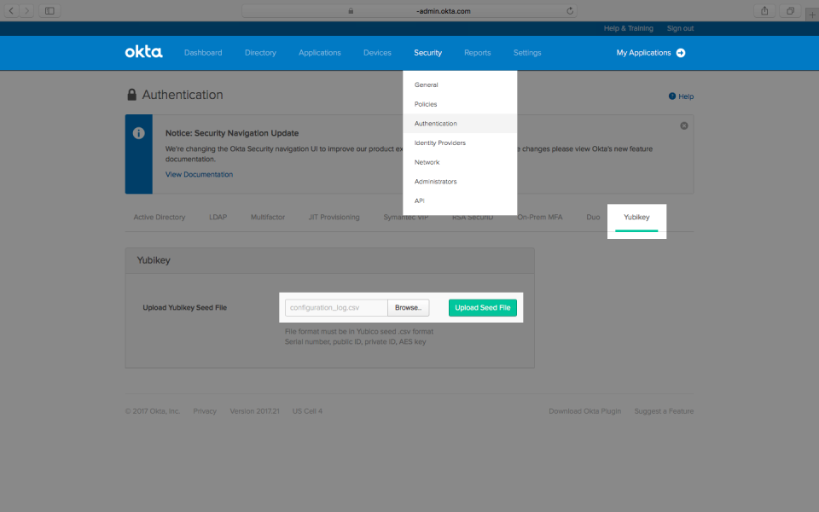This screenshot has height=512, width=819.
Task: Open the Multifactor tab
Action: tap(267, 218)
